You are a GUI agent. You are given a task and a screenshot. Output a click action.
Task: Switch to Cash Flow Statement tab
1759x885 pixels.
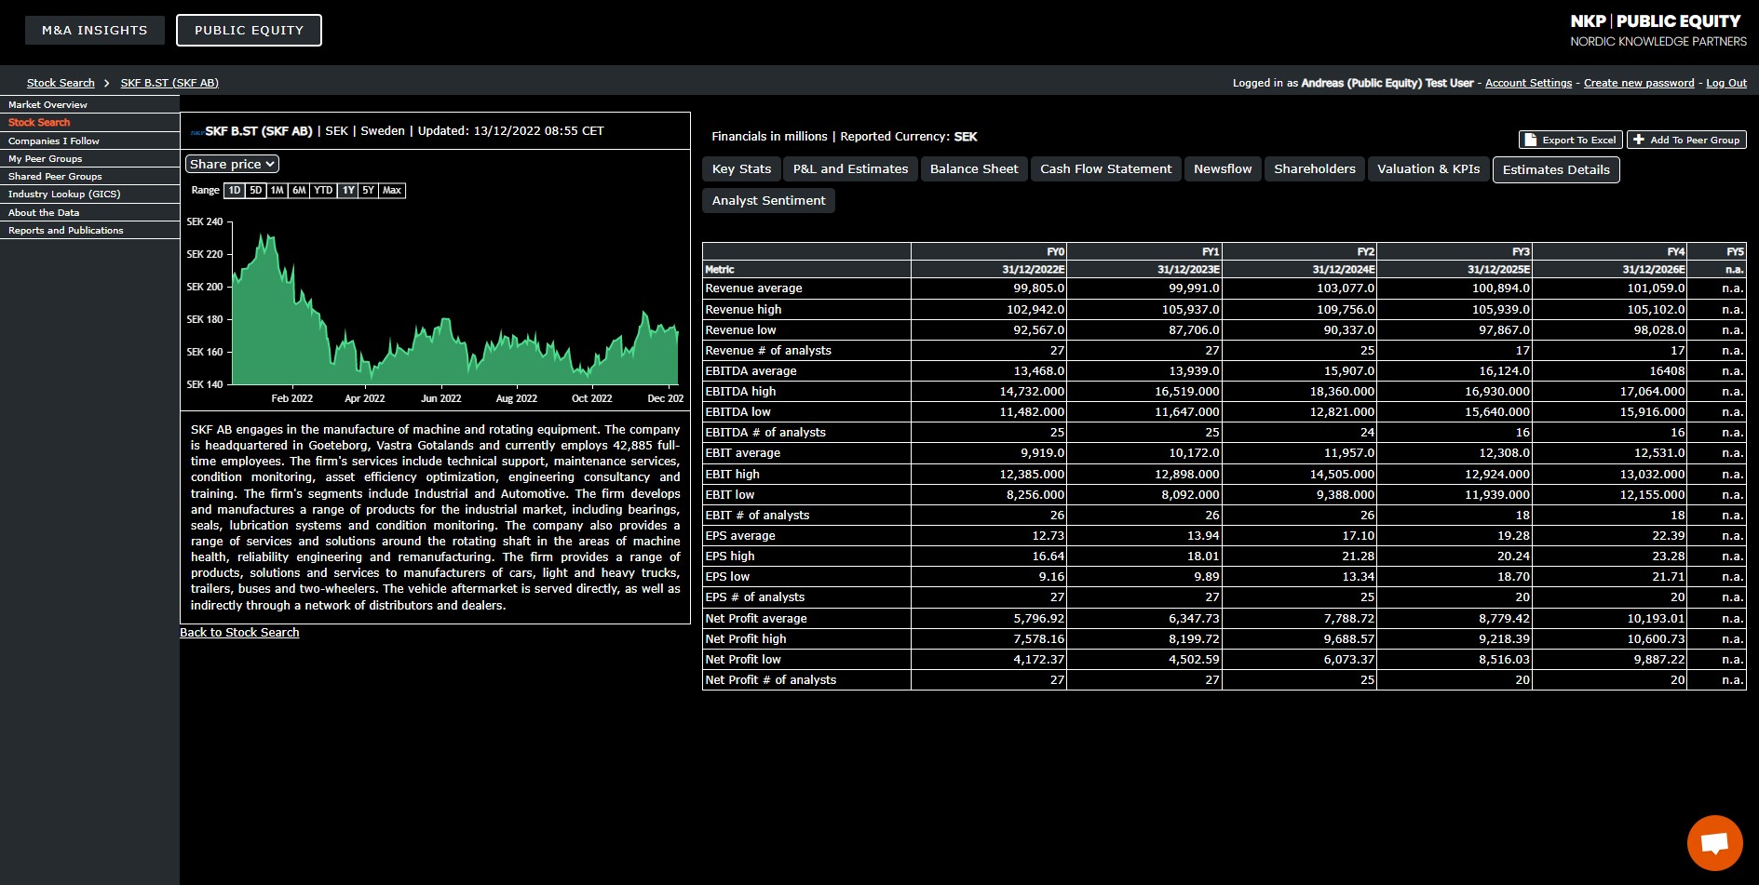pos(1105,169)
